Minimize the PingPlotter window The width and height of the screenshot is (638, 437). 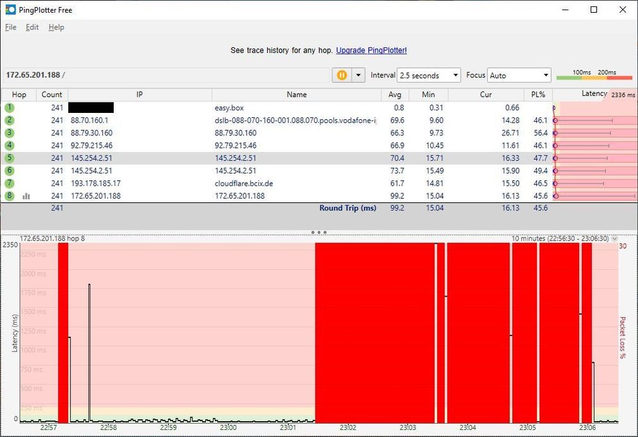565,10
